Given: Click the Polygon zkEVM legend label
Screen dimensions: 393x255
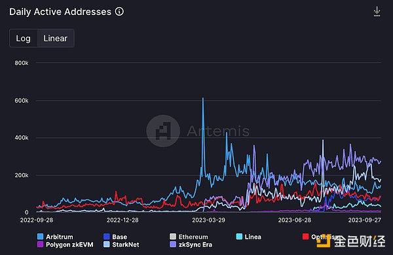Looking at the screenshot, I should coord(69,245).
